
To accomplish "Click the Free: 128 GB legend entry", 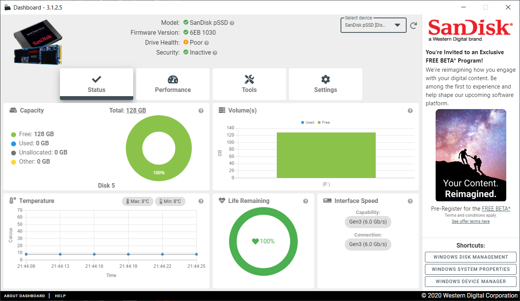I will 32,134.
